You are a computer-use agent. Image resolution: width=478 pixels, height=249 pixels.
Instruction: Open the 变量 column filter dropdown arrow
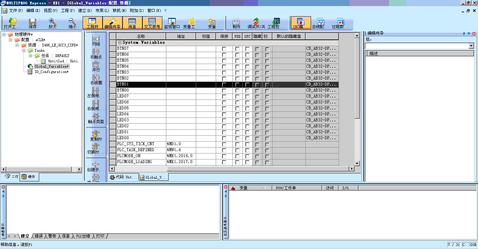(x=264, y=188)
